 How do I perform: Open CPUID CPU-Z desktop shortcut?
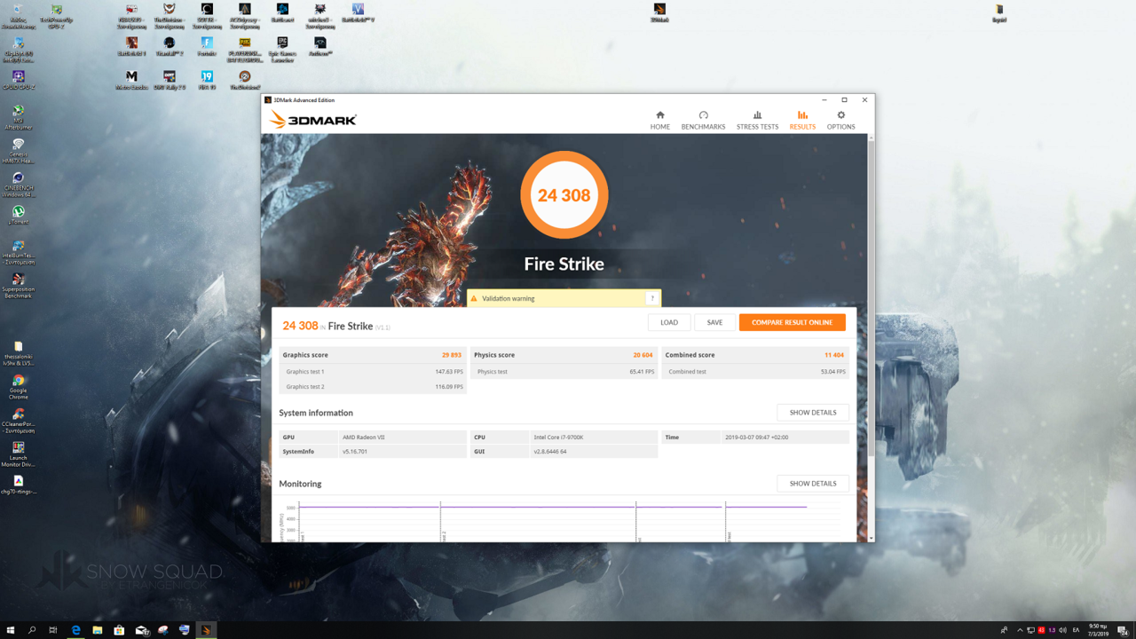(x=18, y=80)
